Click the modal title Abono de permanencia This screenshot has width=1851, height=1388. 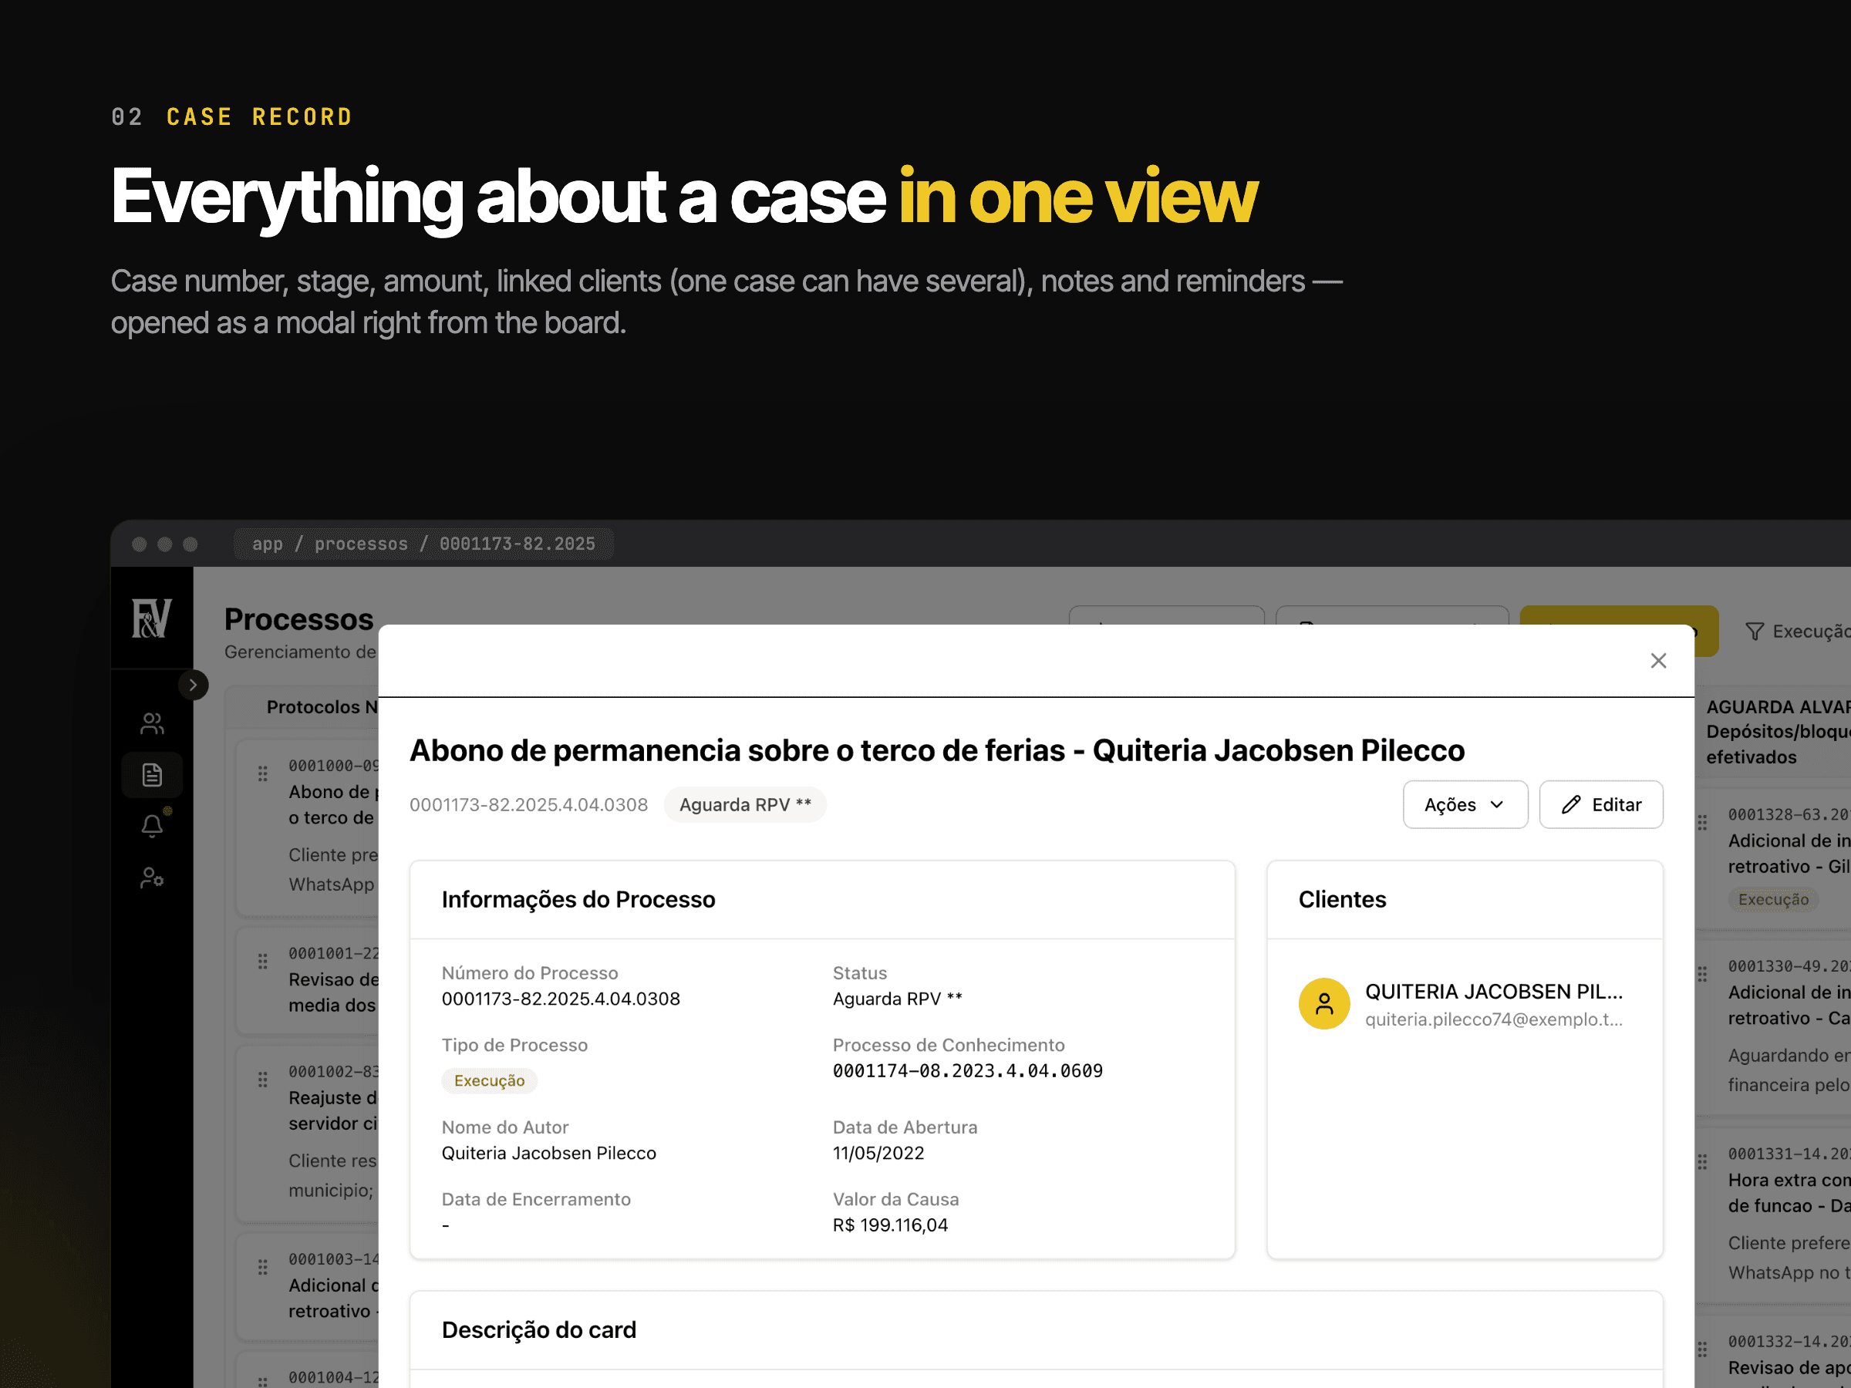(x=936, y=750)
